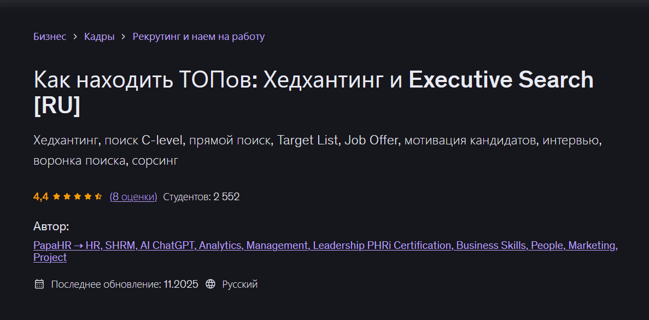Open the PapaHR author profile link
The height and width of the screenshot is (320, 649).
(x=325, y=245)
